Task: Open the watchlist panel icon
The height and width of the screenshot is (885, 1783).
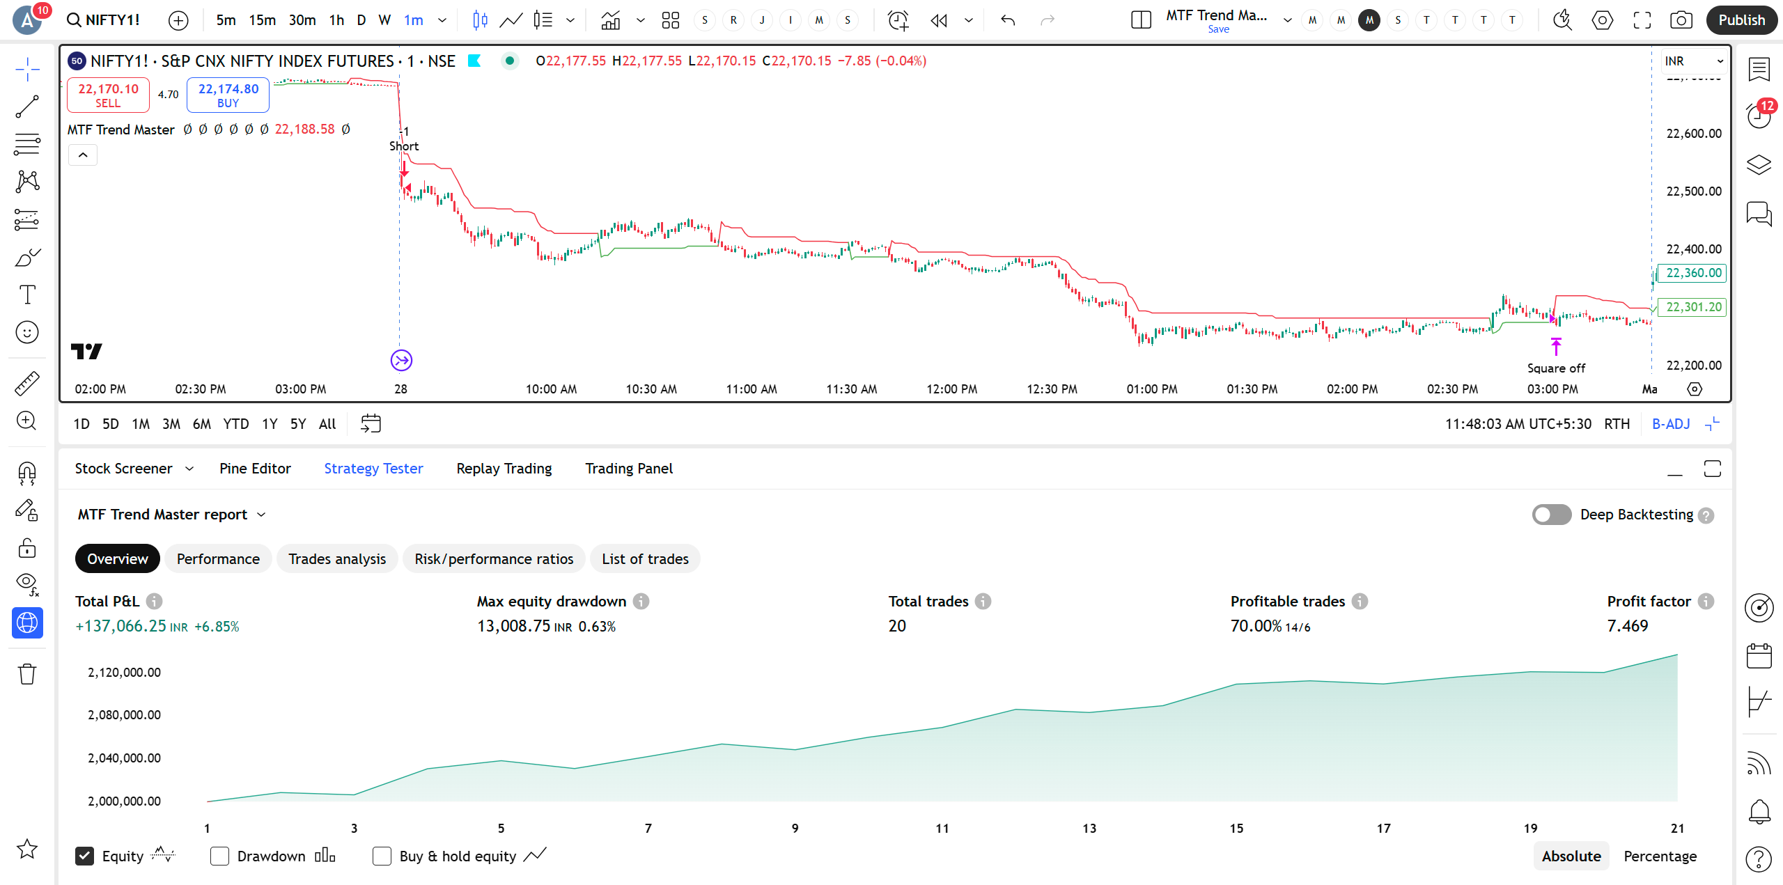Action: pos(1759,69)
